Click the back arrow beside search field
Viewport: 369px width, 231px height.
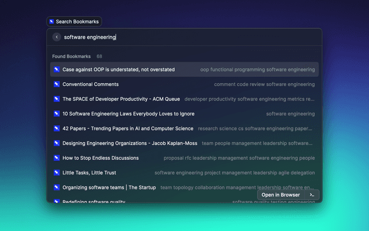click(57, 37)
